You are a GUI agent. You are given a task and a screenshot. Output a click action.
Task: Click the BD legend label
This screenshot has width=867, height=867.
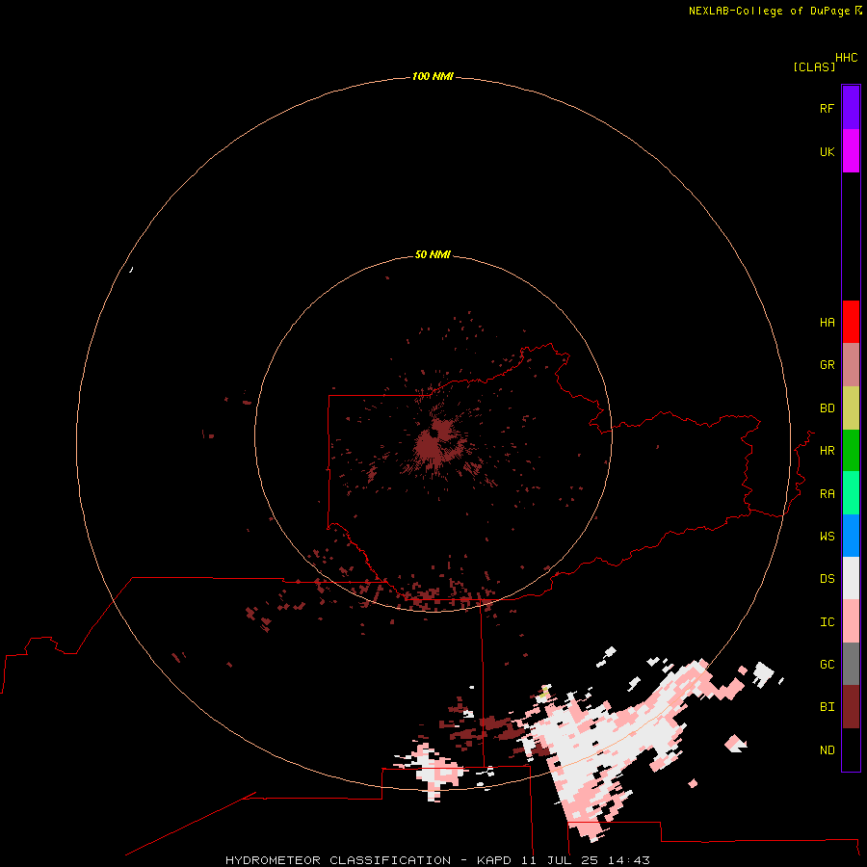828,408
